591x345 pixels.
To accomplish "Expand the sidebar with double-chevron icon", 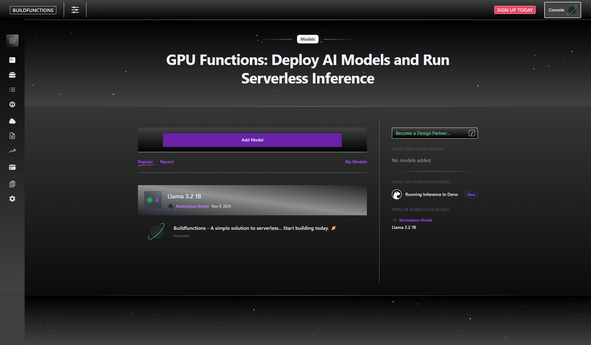I will [x=12, y=41].
